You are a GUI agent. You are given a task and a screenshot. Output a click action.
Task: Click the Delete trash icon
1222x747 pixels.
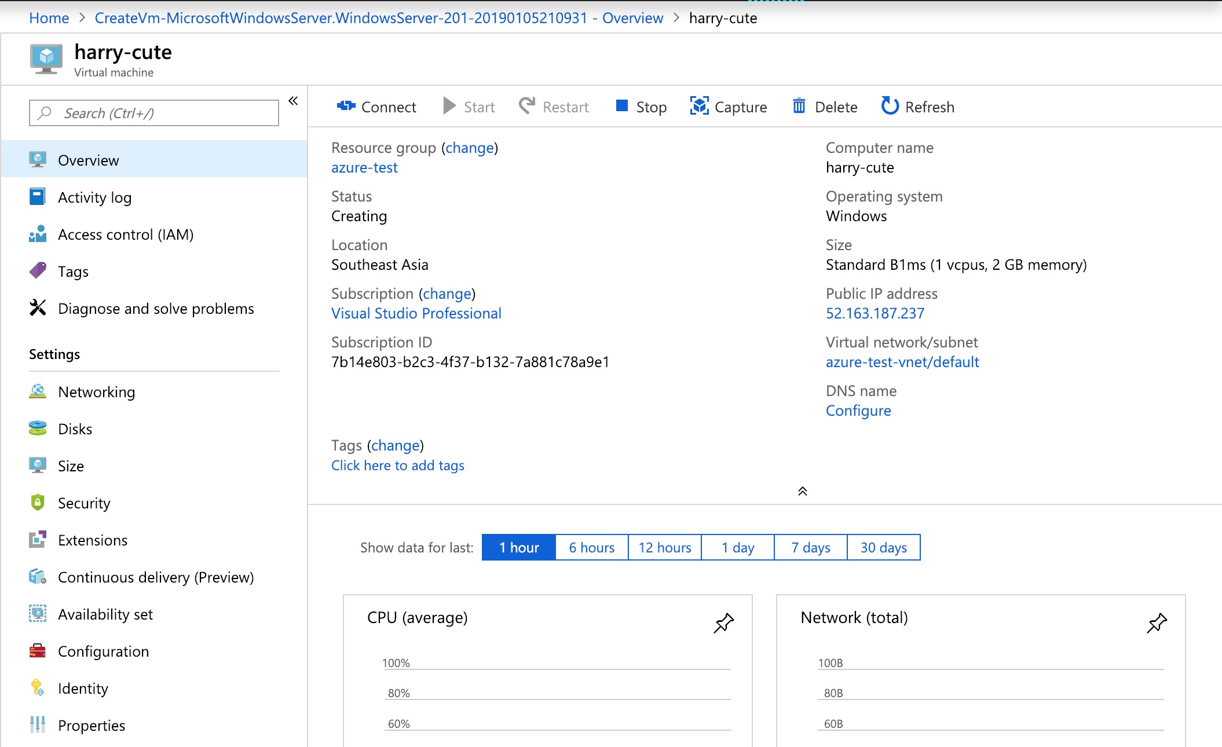pyautogui.click(x=799, y=106)
